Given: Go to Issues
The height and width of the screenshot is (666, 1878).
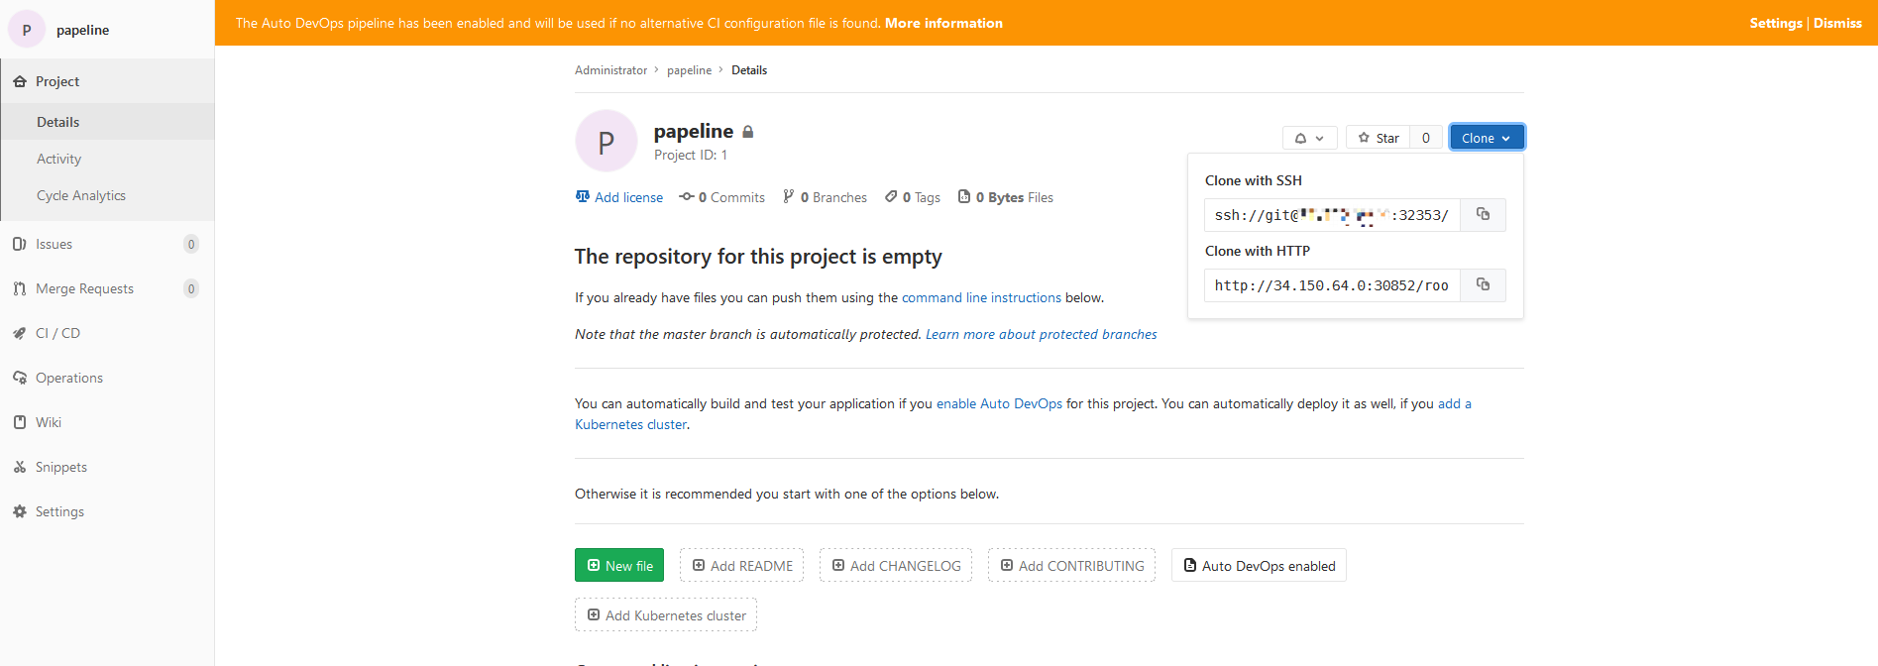Looking at the screenshot, I should (107, 244).
